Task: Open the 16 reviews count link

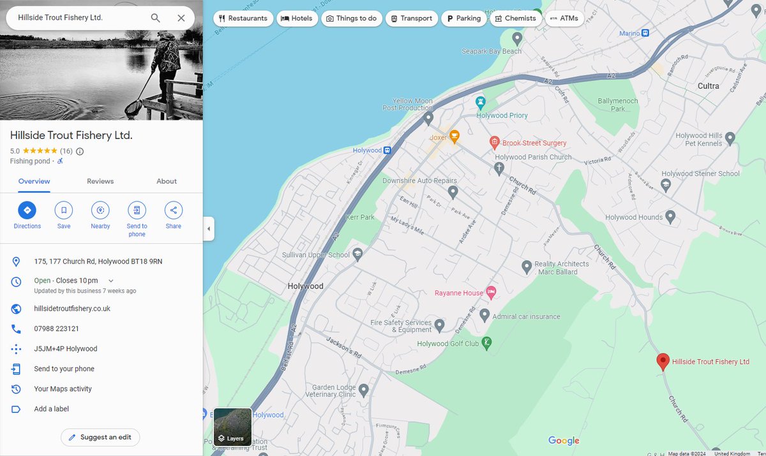Action: pyautogui.click(x=66, y=151)
